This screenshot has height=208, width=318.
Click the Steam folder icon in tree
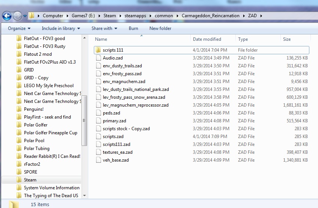[19, 180]
